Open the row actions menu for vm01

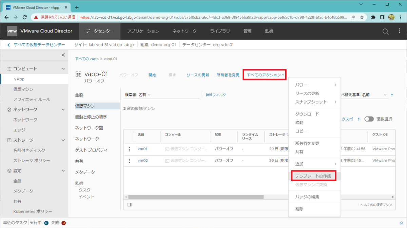[x=129, y=149]
